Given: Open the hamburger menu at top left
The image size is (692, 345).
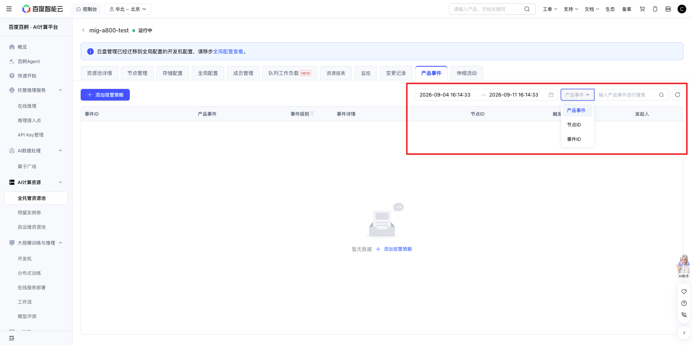Looking at the screenshot, I should (9, 9).
